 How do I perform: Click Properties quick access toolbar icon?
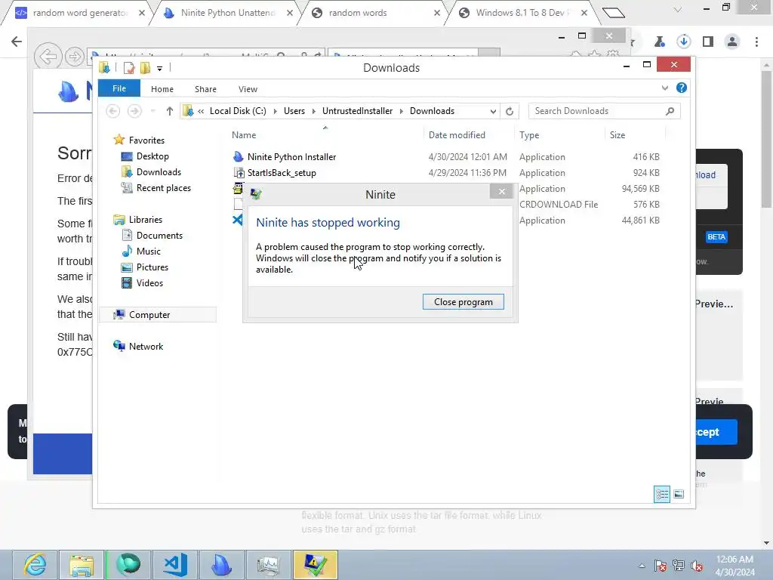click(128, 67)
